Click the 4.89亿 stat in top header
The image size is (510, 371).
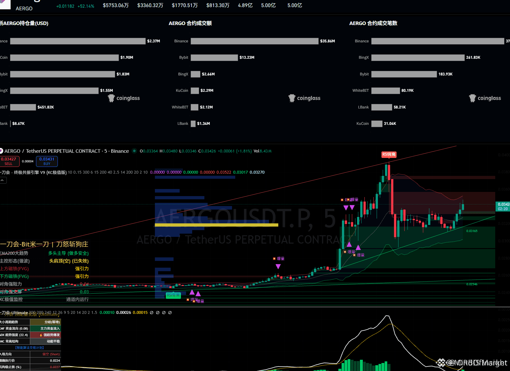pos(245,5)
